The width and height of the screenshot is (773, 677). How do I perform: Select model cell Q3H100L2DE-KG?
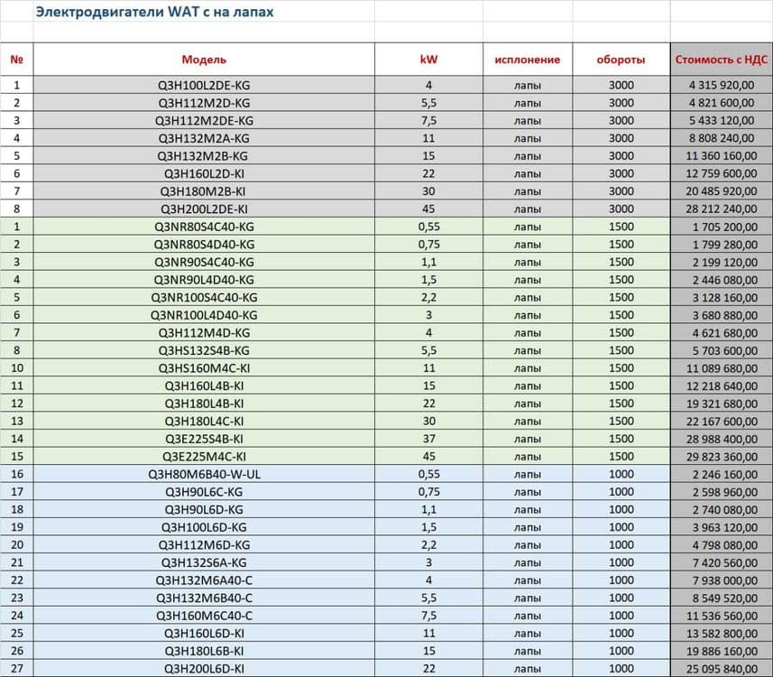tap(204, 85)
